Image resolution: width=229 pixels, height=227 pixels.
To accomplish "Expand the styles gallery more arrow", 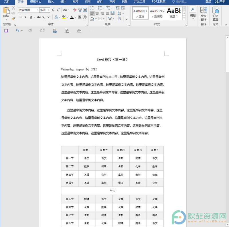I will pos(184,18).
